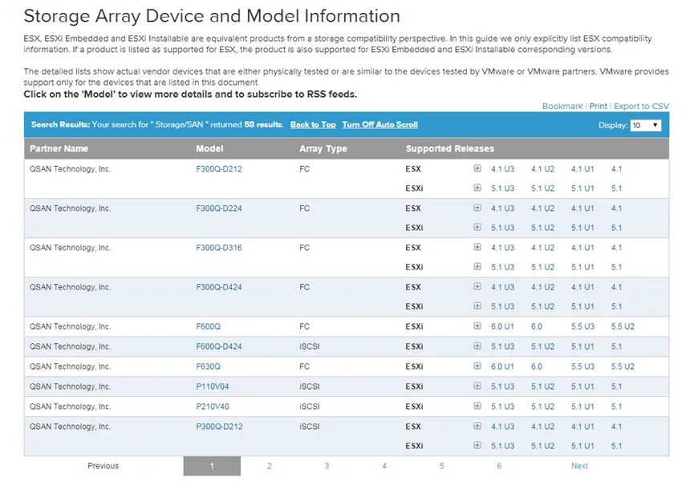The height and width of the screenshot is (490, 694).
Task: Open the F600Q model link
Action: pos(208,326)
